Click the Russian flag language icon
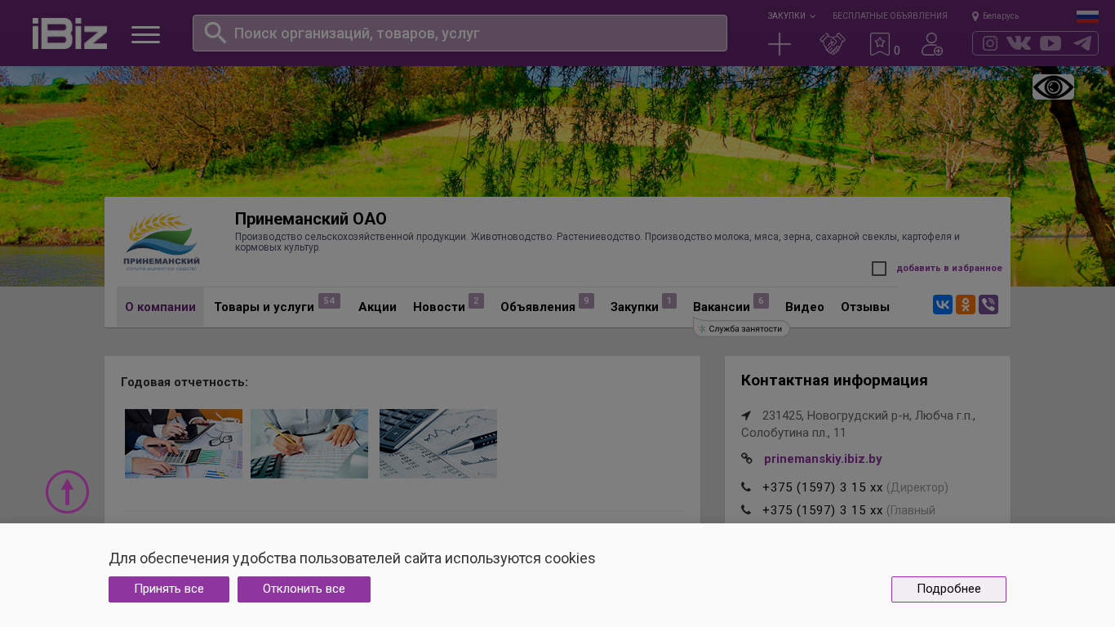The width and height of the screenshot is (1115, 627). [x=1087, y=16]
